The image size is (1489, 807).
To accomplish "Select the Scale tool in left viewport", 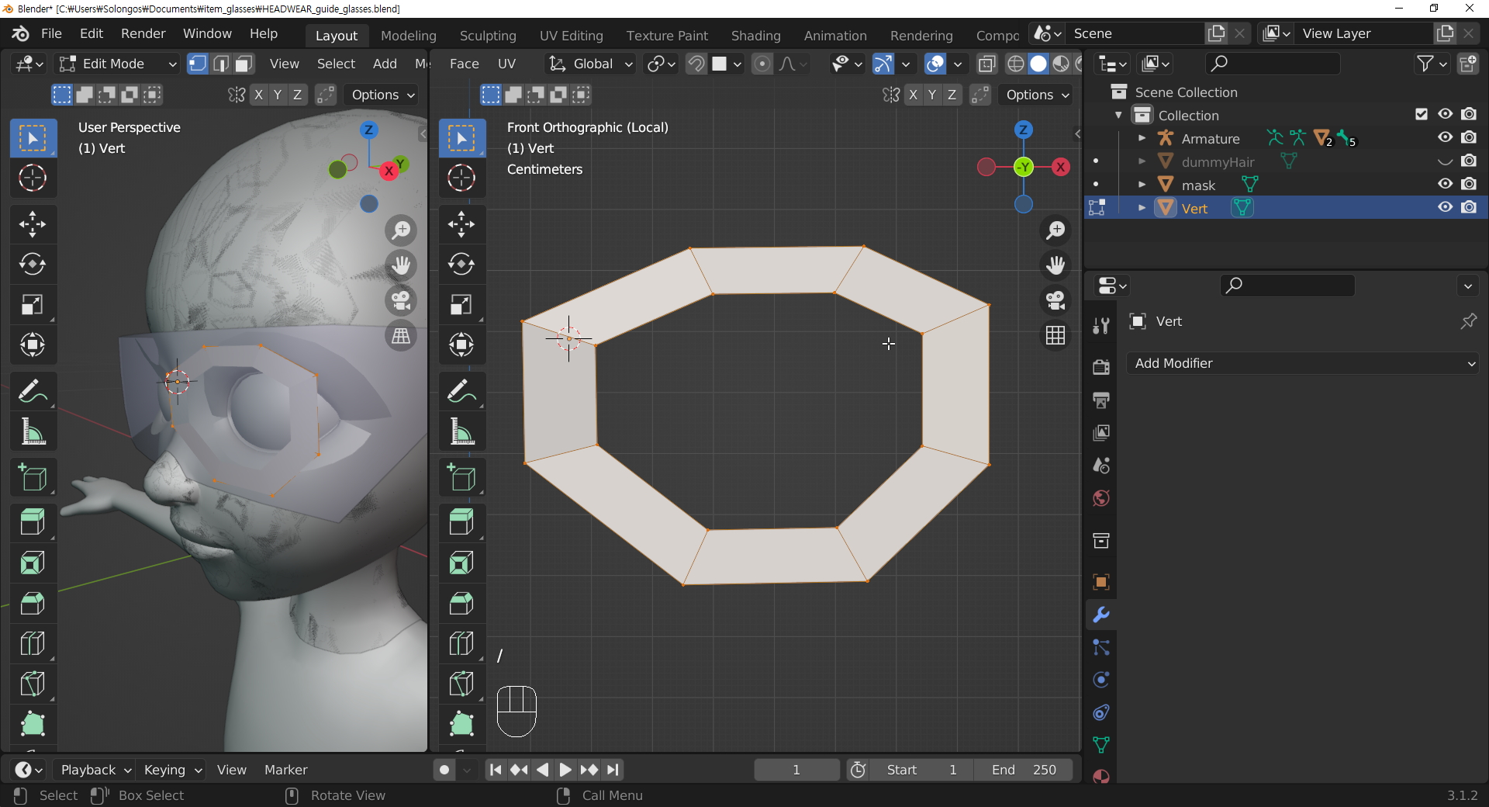I will coord(33,305).
